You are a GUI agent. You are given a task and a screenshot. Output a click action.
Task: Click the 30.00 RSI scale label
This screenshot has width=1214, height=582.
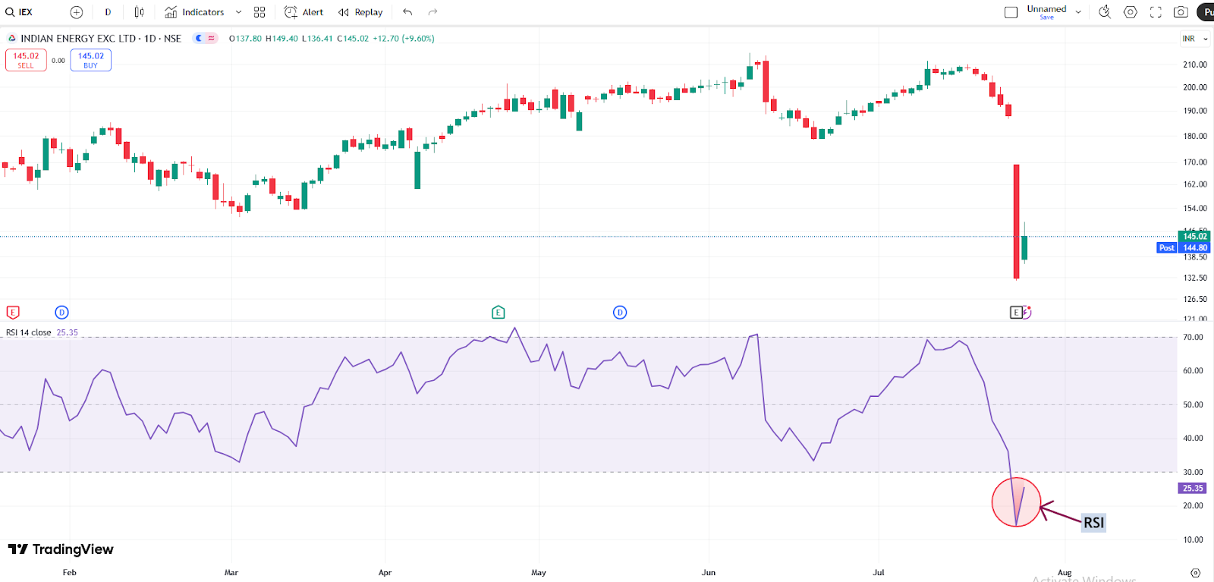(x=1194, y=472)
